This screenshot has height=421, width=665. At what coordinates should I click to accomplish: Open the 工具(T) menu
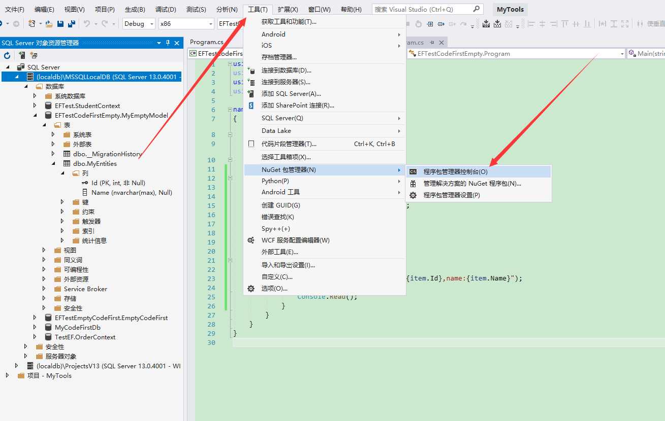pyautogui.click(x=258, y=10)
